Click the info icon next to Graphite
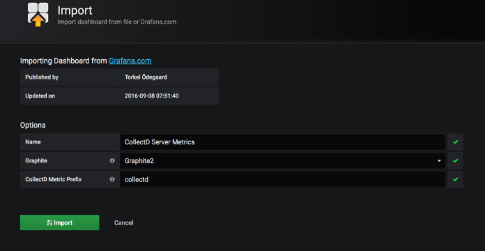The width and height of the screenshot is (485, 251). tap(112, 160)
